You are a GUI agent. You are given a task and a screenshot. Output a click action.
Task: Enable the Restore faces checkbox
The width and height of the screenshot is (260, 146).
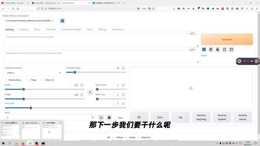[6, 80]
